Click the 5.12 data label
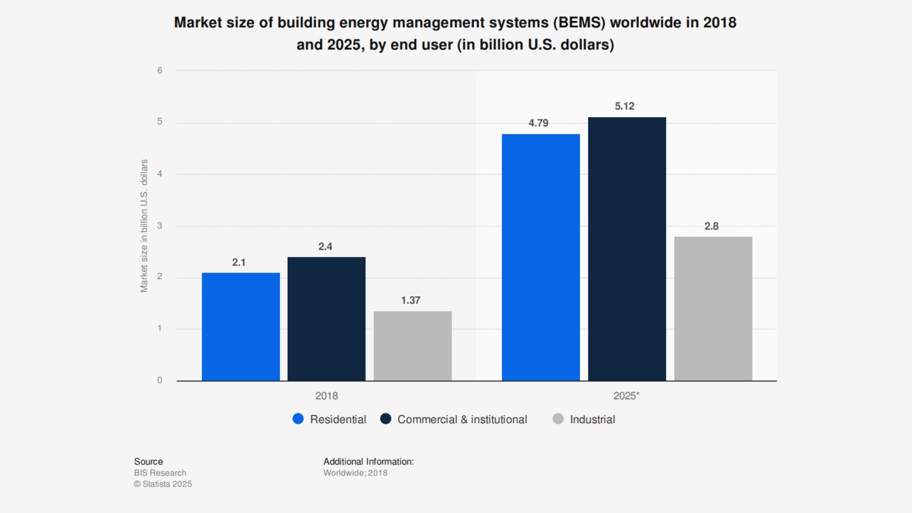The height and width of the screenshot is (513, 912). point(624,106)
